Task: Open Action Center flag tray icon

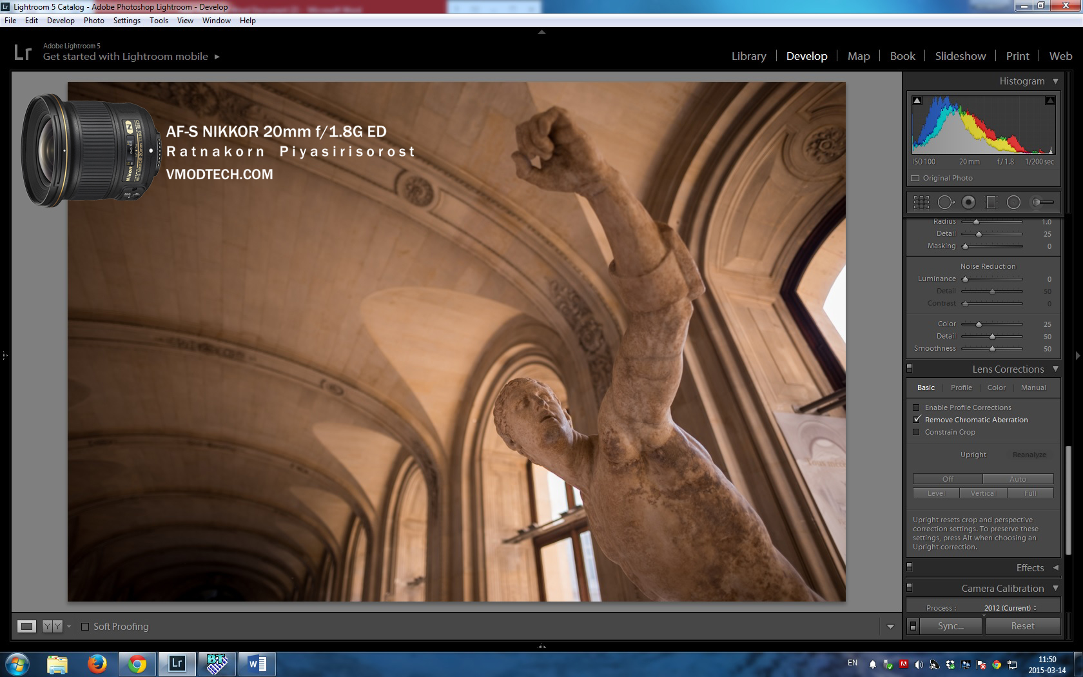Action: point(981,664)
